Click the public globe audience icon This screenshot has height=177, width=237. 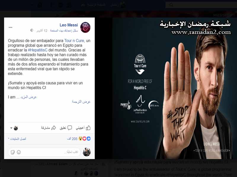point(32,30)
